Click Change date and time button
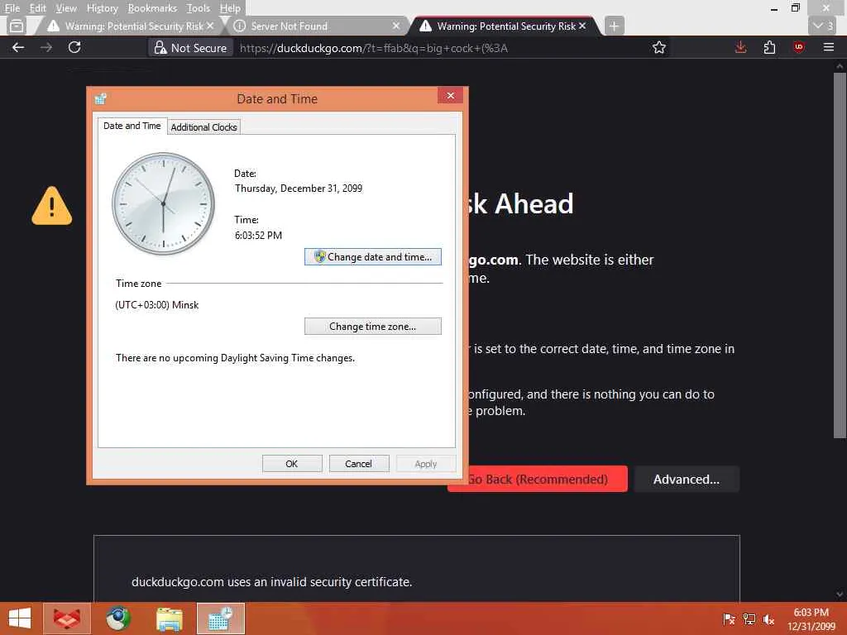847x635 pixels. pyautogui.click(x=373, y=257)
